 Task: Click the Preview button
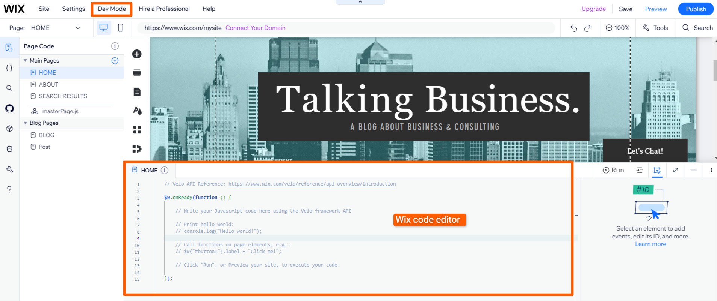[656, 9]
